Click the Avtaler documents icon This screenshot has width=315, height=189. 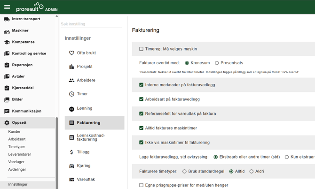(7, 76)
